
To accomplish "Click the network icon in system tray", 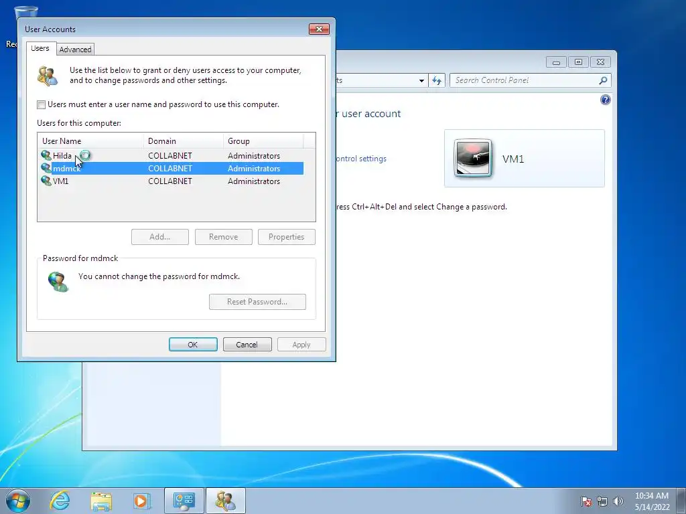I will tap(602, 501).
